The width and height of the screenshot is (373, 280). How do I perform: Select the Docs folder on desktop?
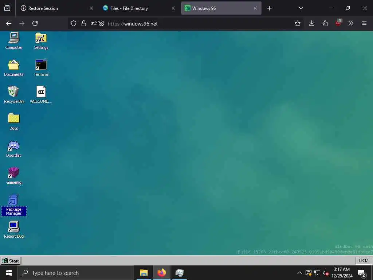point(13,121)
